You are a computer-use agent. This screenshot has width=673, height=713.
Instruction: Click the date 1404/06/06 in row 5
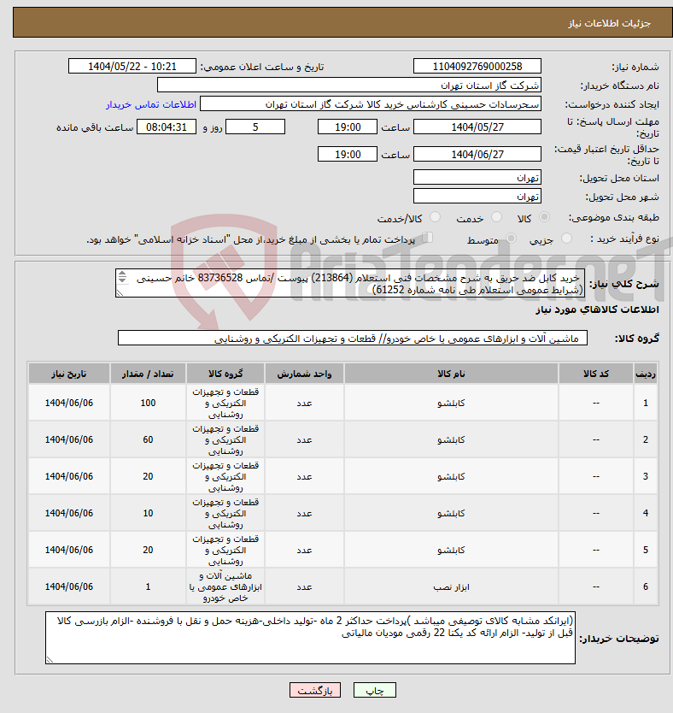pyautogui.click(x=69, y=551)
